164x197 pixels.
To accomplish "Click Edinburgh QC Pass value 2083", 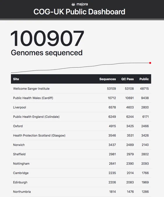I will (x=130, y=182).
